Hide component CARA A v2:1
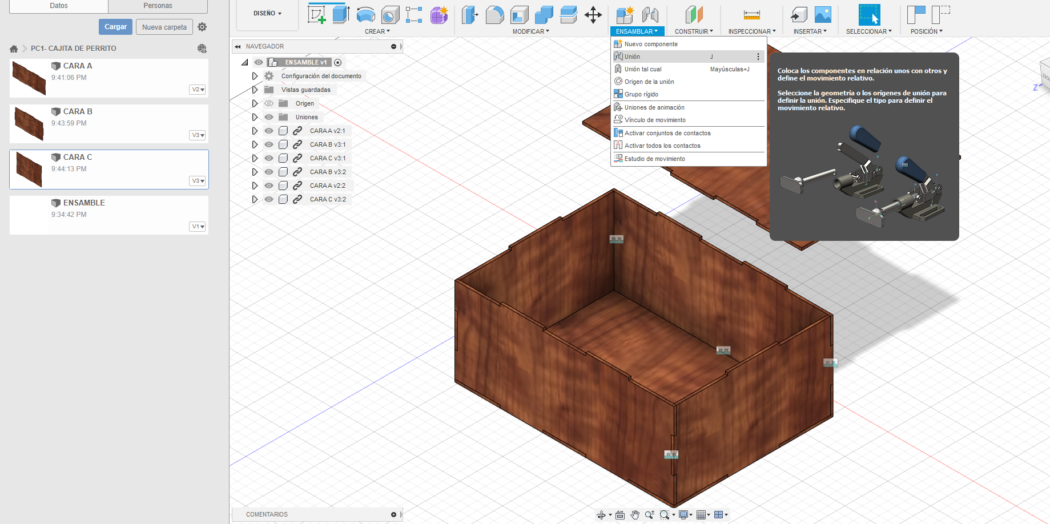 269,131
